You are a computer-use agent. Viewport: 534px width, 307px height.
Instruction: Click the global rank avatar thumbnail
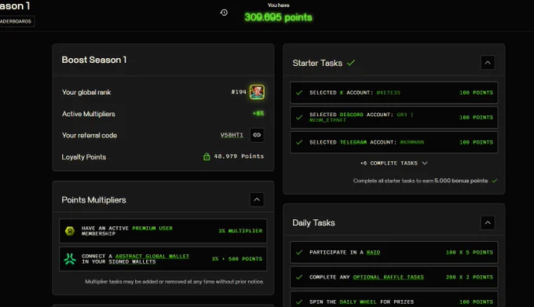257,92
